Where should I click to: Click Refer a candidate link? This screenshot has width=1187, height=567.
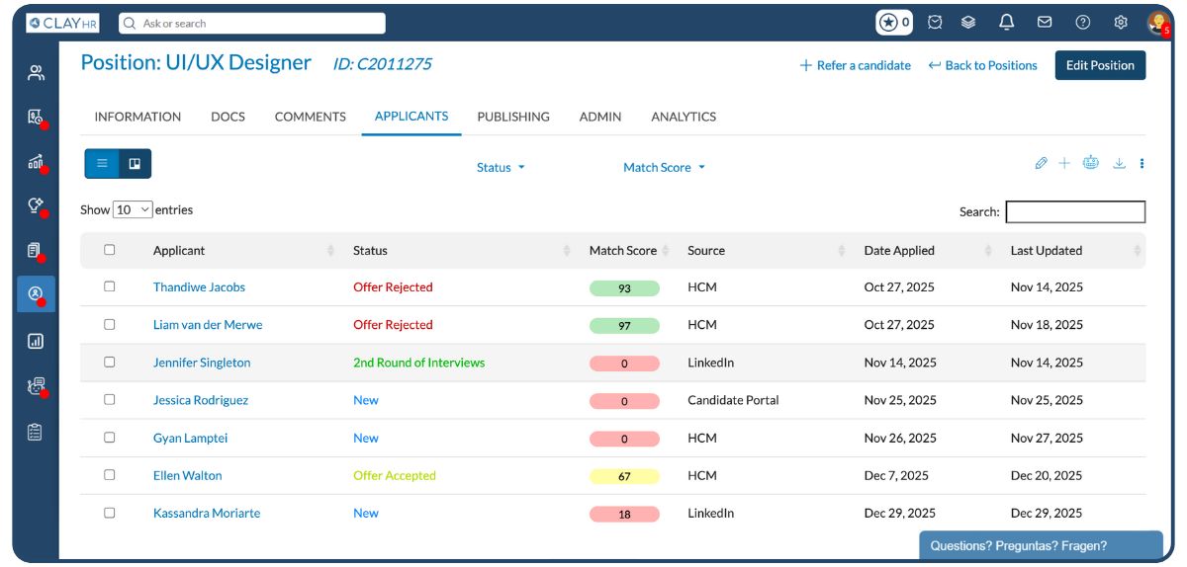click(x=856, y=65)
